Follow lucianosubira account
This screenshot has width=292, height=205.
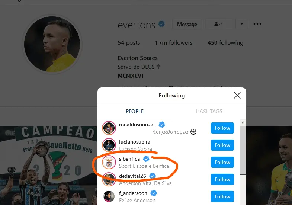point(222,145)
